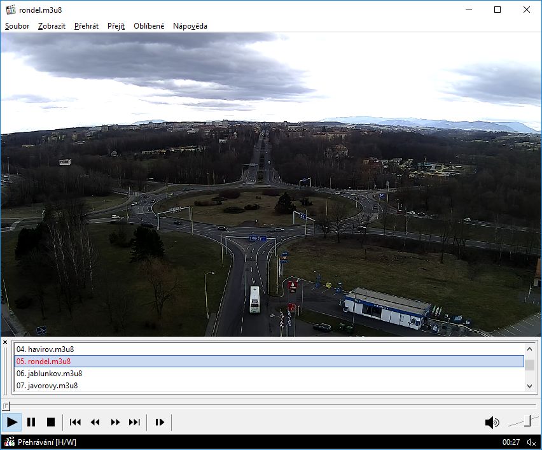Open the Soubor menu
The width and height of the screenshot is (542, 450).
coord(17,26)
